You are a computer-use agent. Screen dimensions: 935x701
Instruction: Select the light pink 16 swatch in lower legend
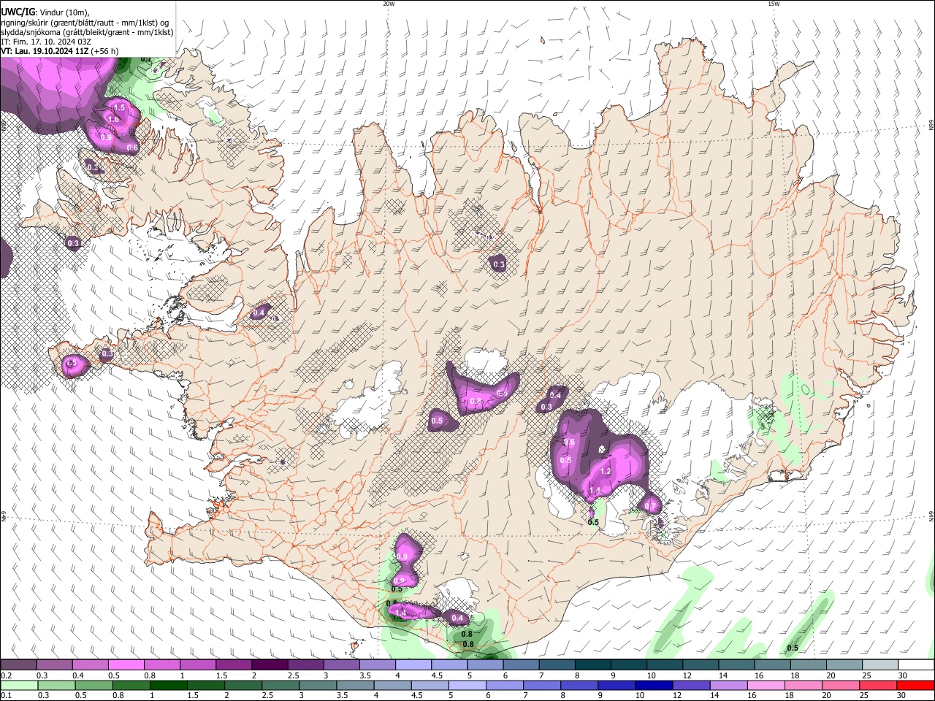[765, 685]
